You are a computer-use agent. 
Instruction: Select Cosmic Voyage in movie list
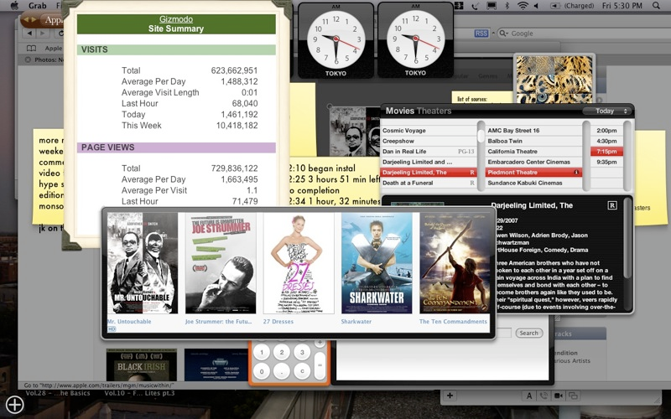[x=429, y=131]
